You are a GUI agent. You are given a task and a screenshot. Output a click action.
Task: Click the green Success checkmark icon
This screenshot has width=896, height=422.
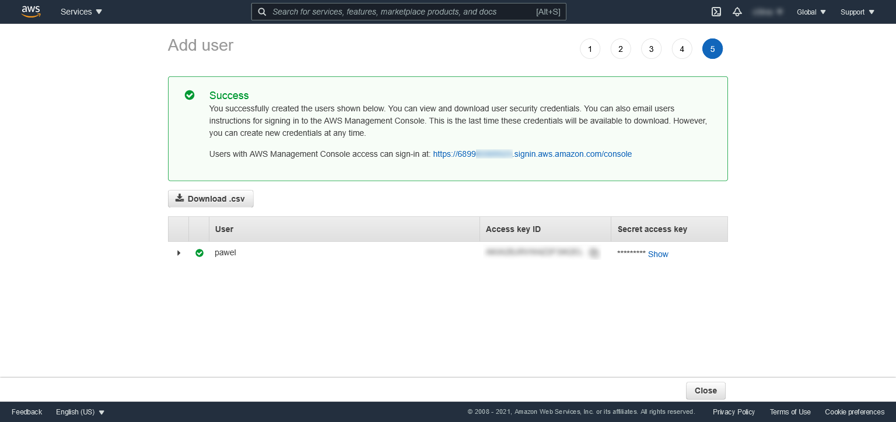[x=190, y=95]
